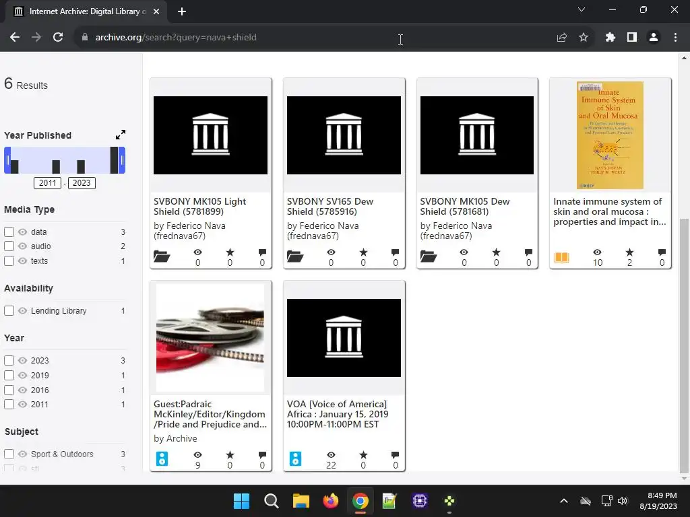Click the reviews icon on Guest:Padraic McKinley card
The width and height of the screenshot is (690, 517).
coord(262,454)
